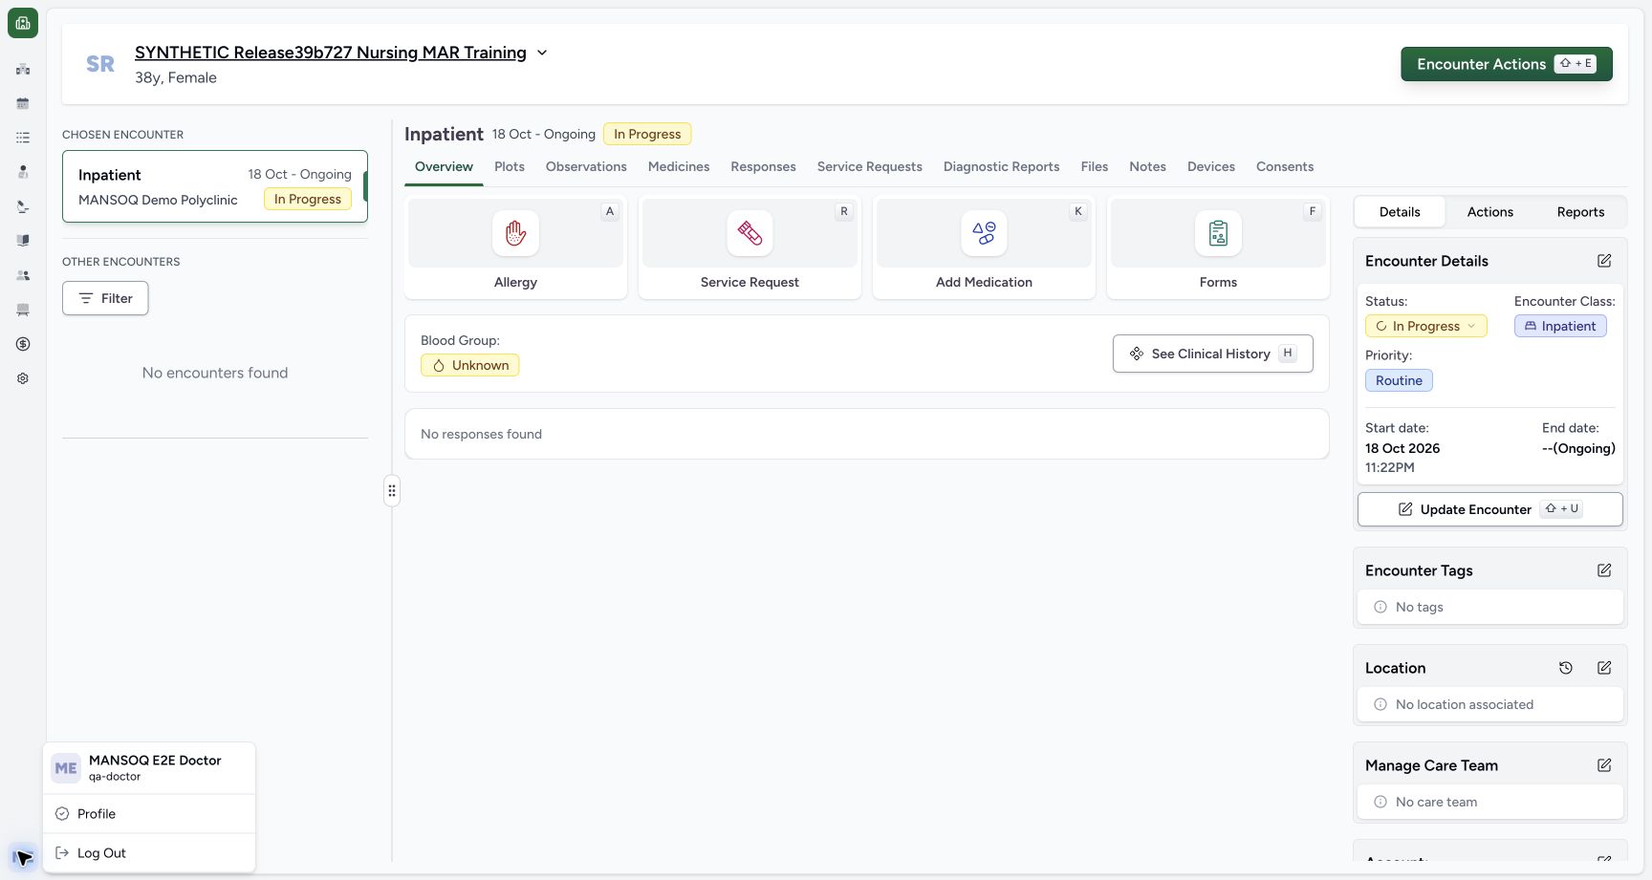Expand the patient name dropdown chevron
The image size is (1652, 880).
[x=542, y=53]
